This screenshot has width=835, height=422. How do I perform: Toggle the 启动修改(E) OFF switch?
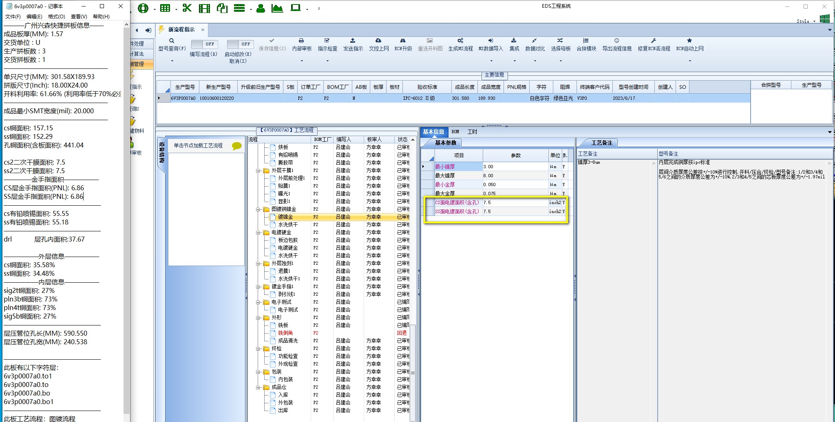point(240,44)
